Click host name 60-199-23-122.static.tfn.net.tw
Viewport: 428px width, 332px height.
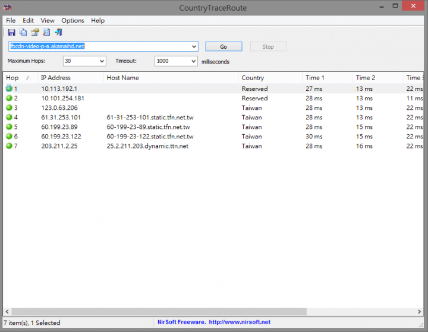pos(150,137)
